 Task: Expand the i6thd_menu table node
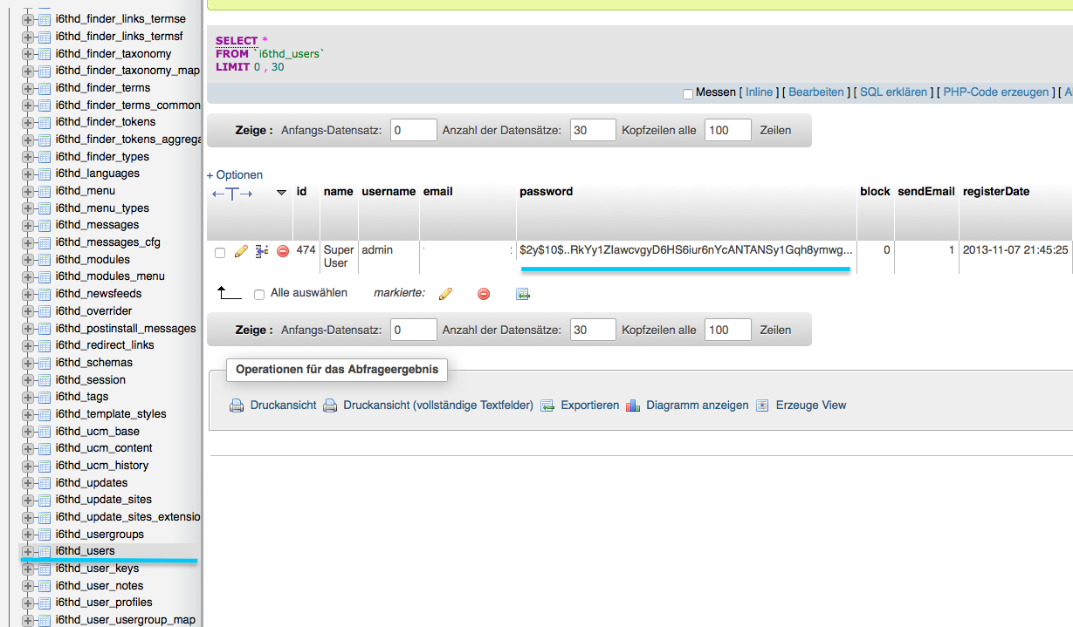[x=28, y=191]
